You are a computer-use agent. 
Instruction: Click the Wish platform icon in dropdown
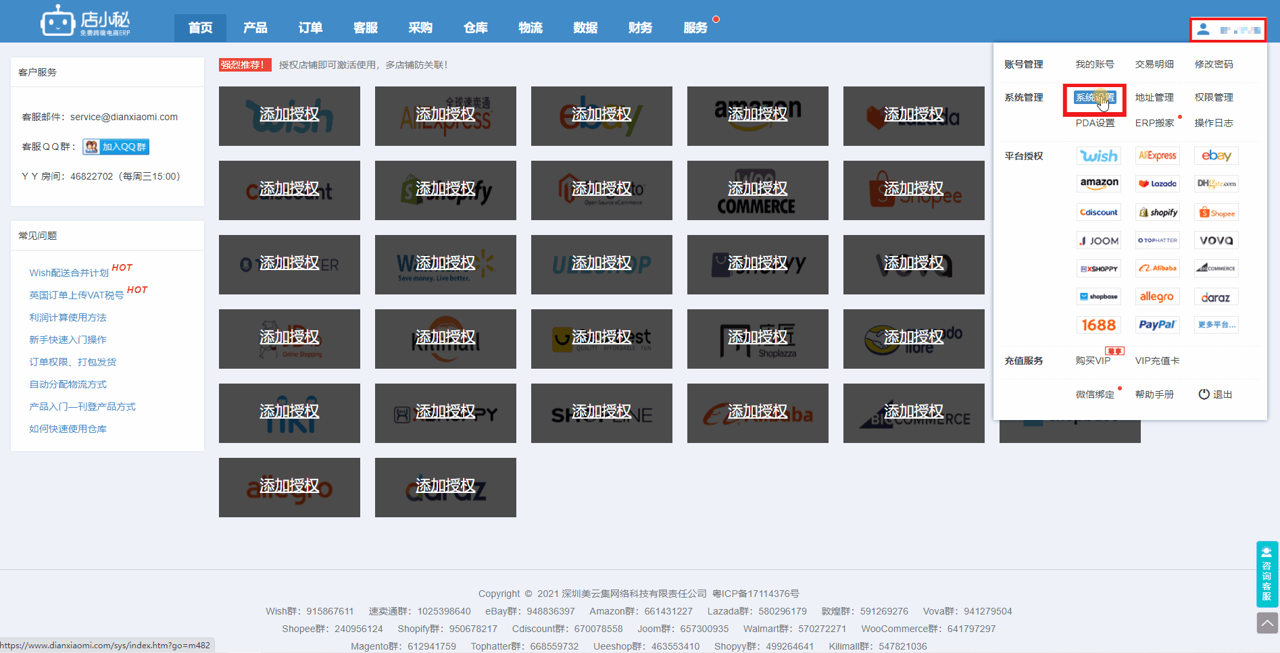1098,156
